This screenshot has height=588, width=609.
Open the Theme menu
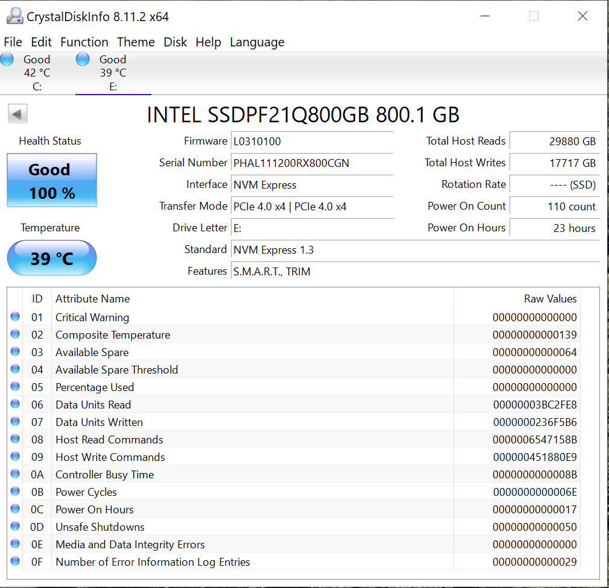(x=136, y=42)
